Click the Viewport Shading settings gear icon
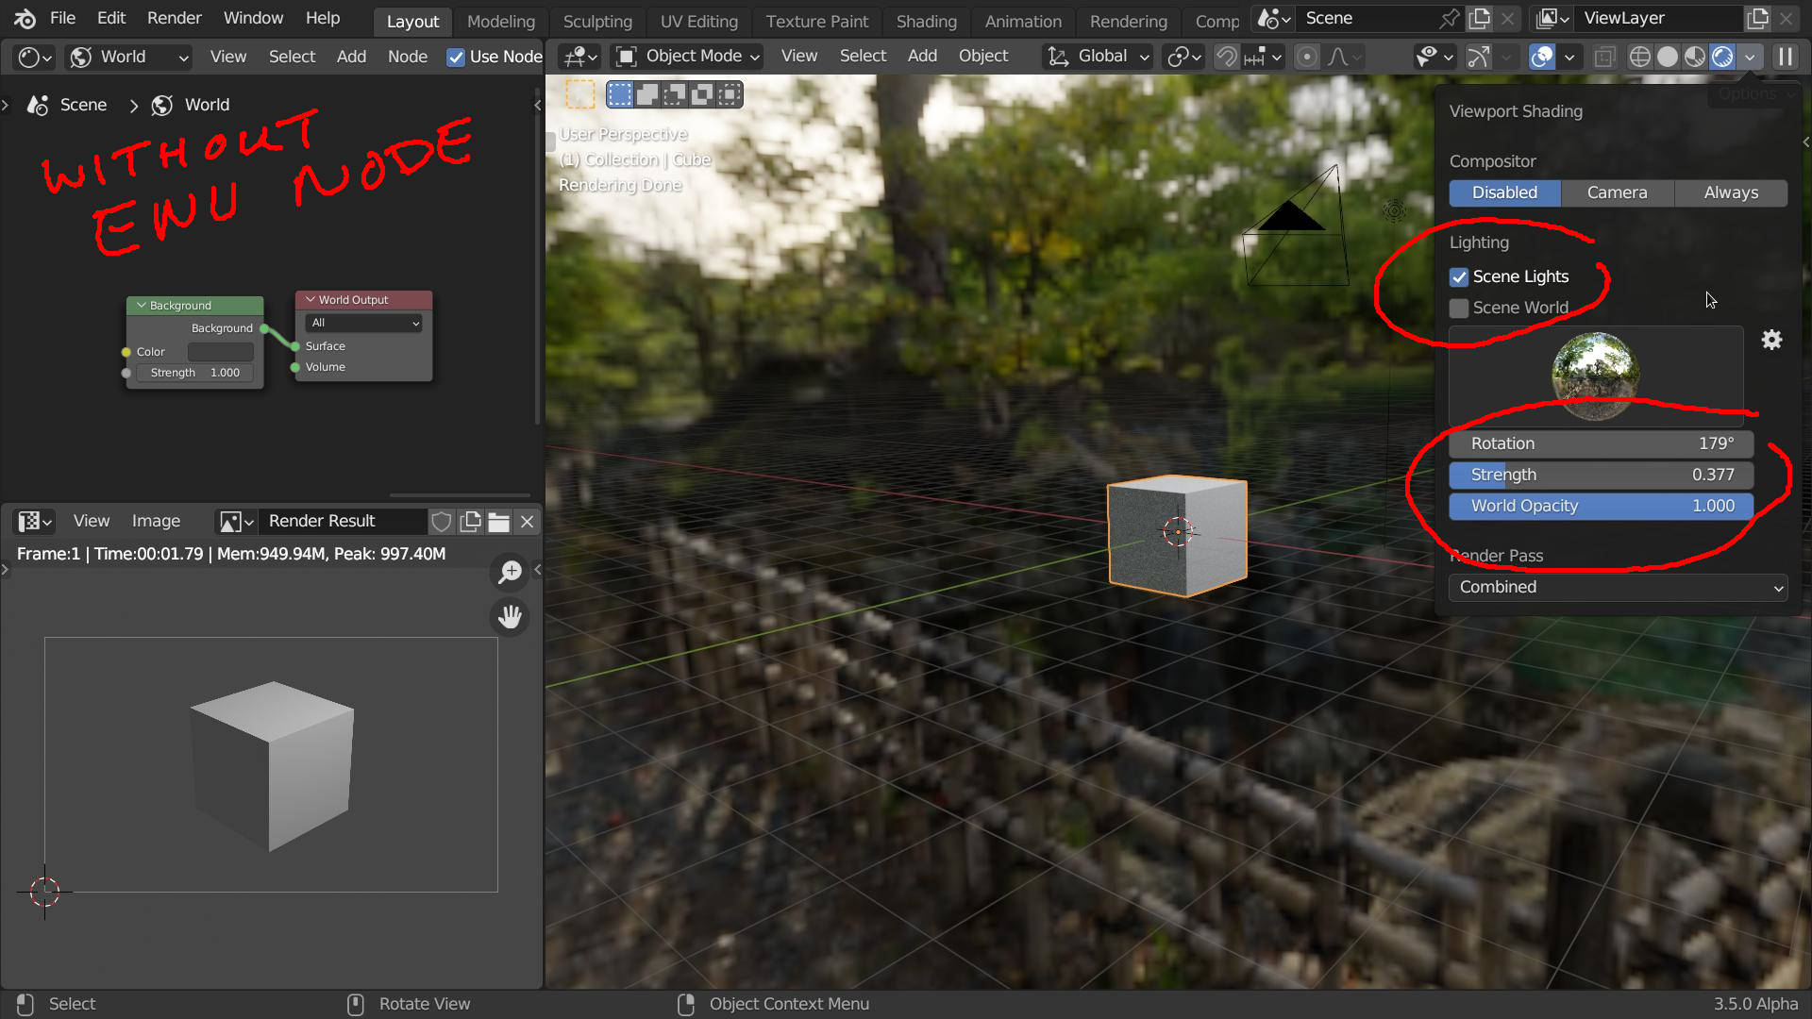The height and width of the screenshot is (1019, 1812). [1772, 340]
